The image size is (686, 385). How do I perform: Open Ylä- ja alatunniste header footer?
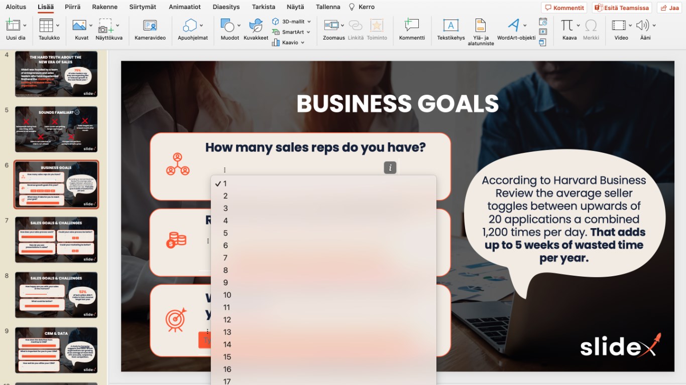[x=481, y=32]
